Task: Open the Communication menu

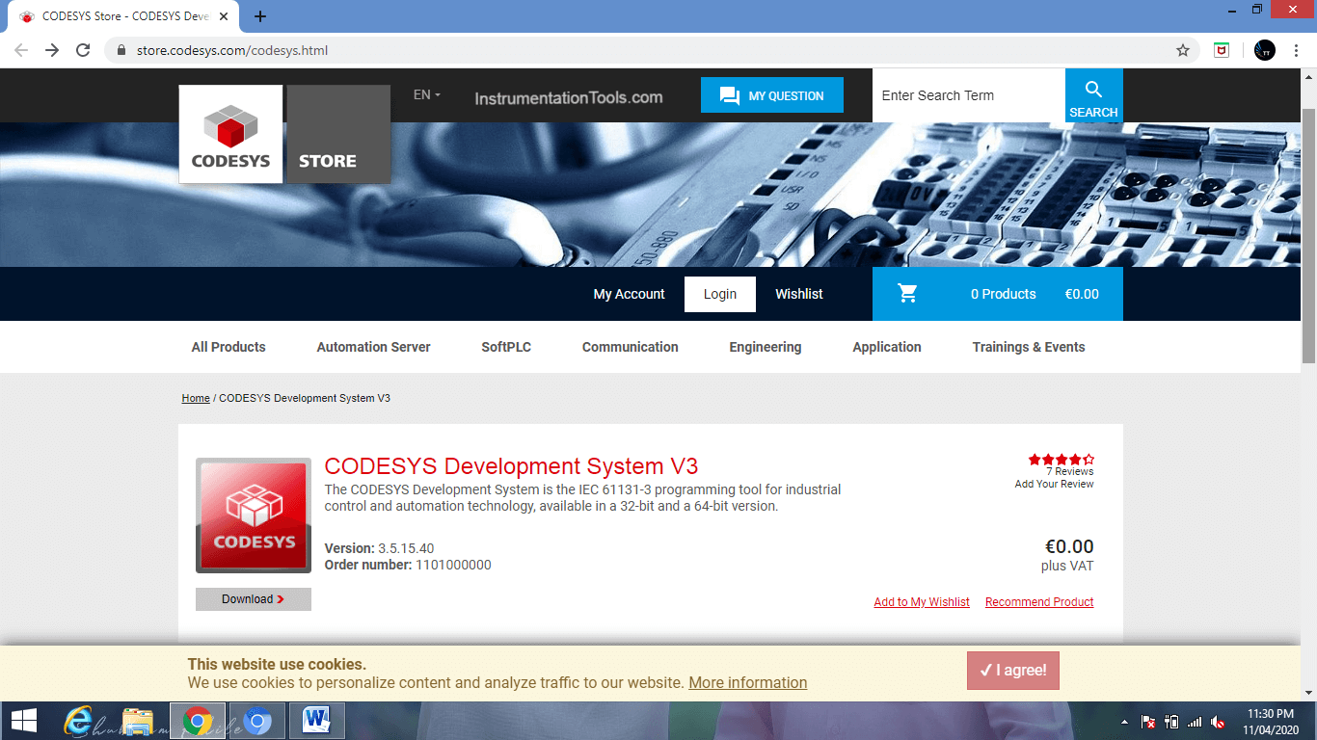Action: (x=631, y=347)
